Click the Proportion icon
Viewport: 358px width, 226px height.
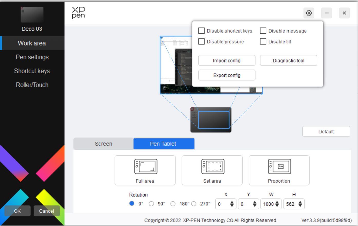click(280, 166)
